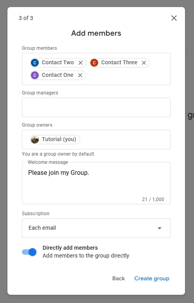Viewport: 194px width, 303px height.
Task: Open the Subscription dropdown showing Each email
Action: 96,228
